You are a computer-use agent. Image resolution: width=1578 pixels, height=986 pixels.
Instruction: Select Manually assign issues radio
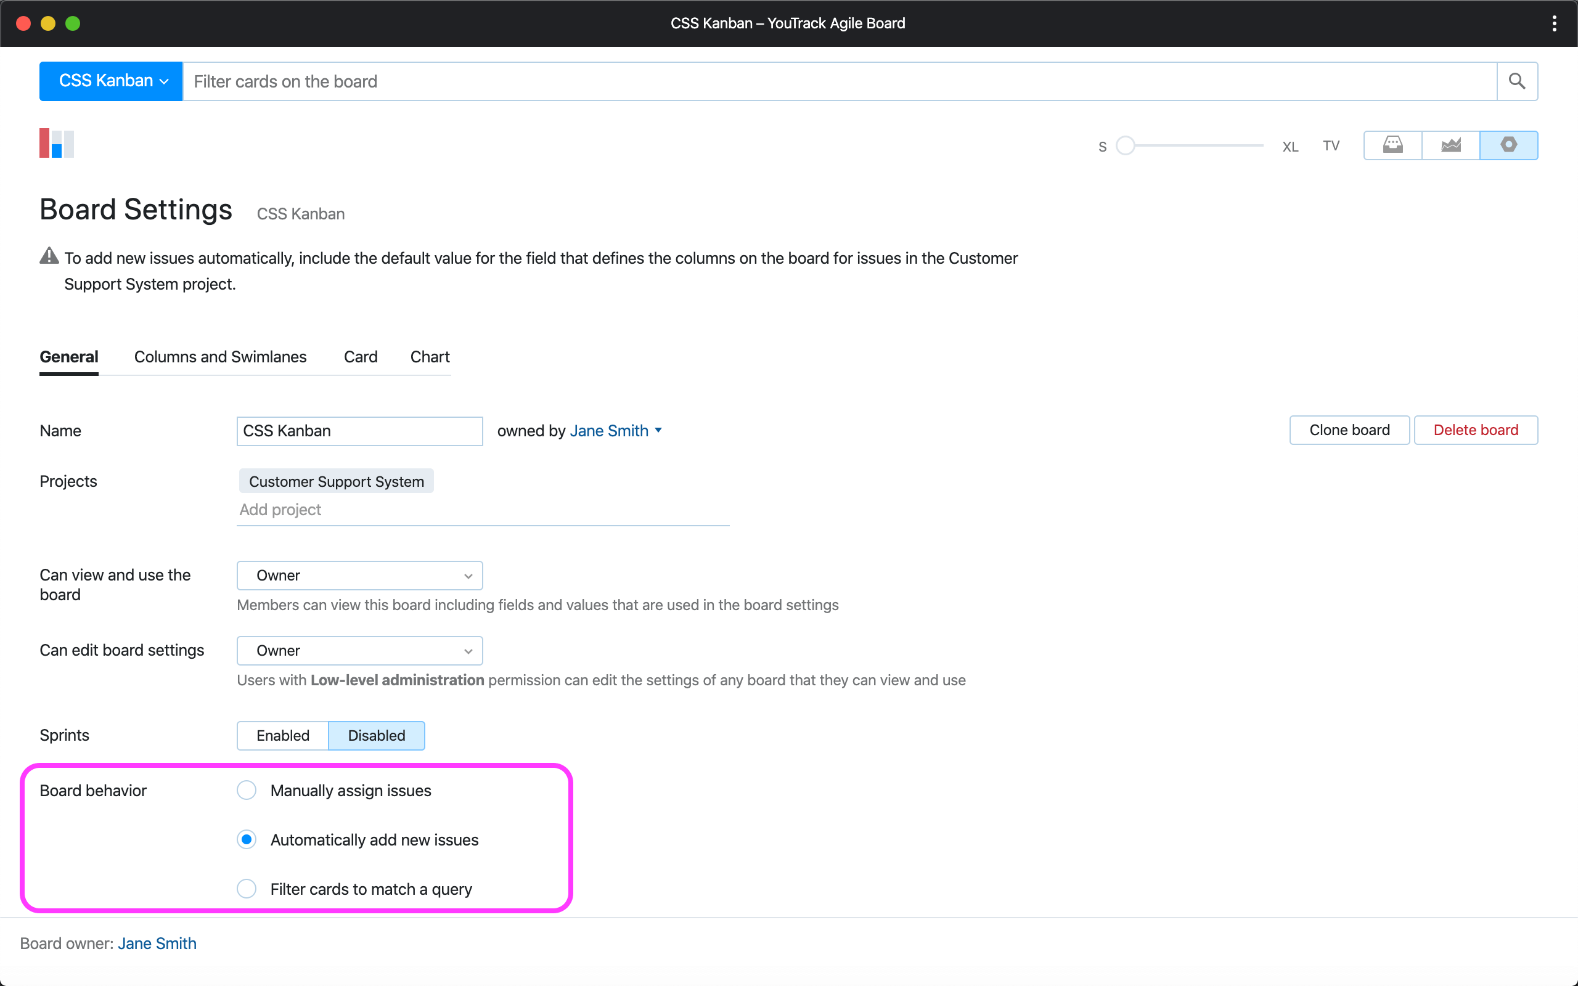coord(247,791)
